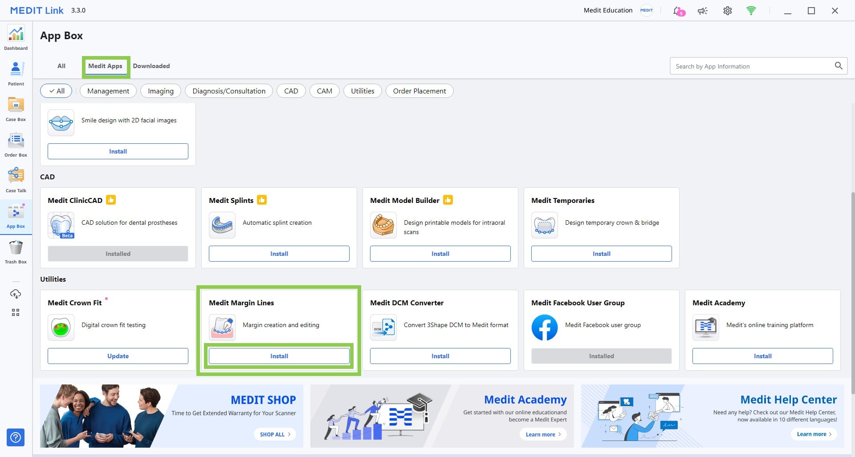Click SHOP ALL in Medit Shop banner
855x457 pixels.
[275, 434]
